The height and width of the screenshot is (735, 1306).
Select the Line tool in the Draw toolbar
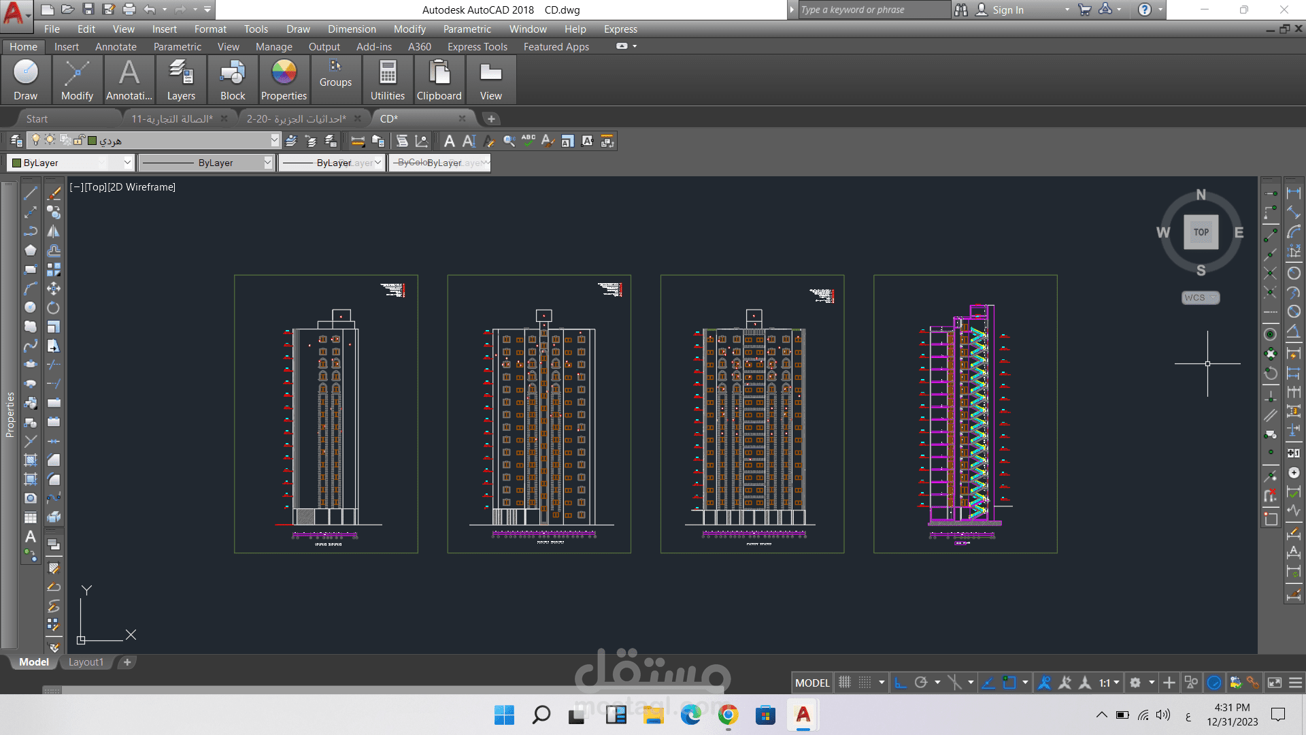click(x=31, y=194)
